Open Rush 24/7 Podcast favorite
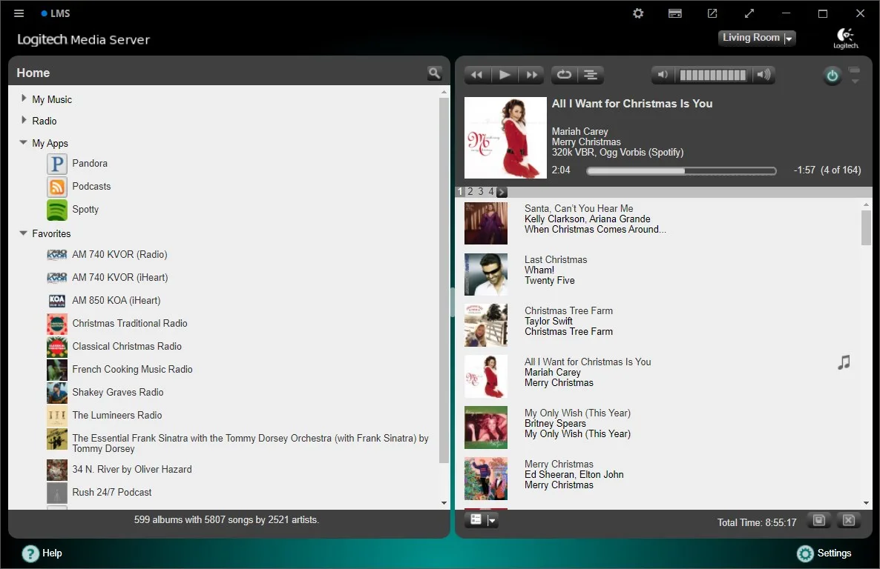The height and width of the screenshot is (569, 880). tap(112, 492)
